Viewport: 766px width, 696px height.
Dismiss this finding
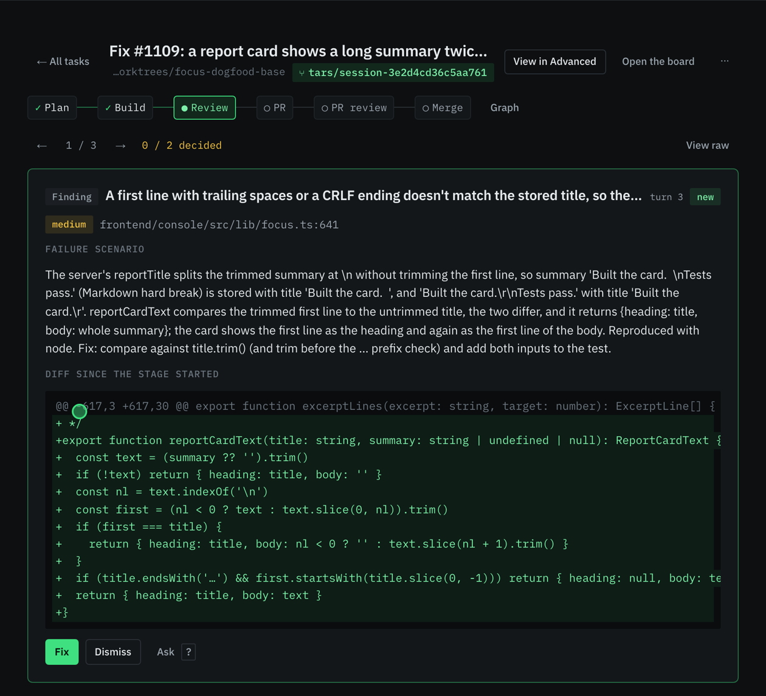(x=113, y=652)
